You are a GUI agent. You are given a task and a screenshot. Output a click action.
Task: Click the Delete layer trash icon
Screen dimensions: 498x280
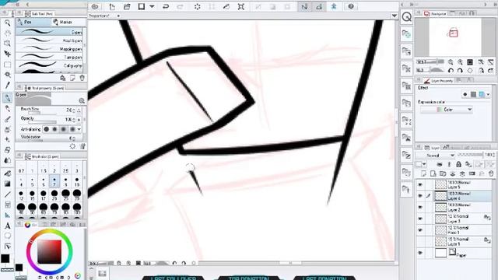pyautogui.click(x=491, y=173)
